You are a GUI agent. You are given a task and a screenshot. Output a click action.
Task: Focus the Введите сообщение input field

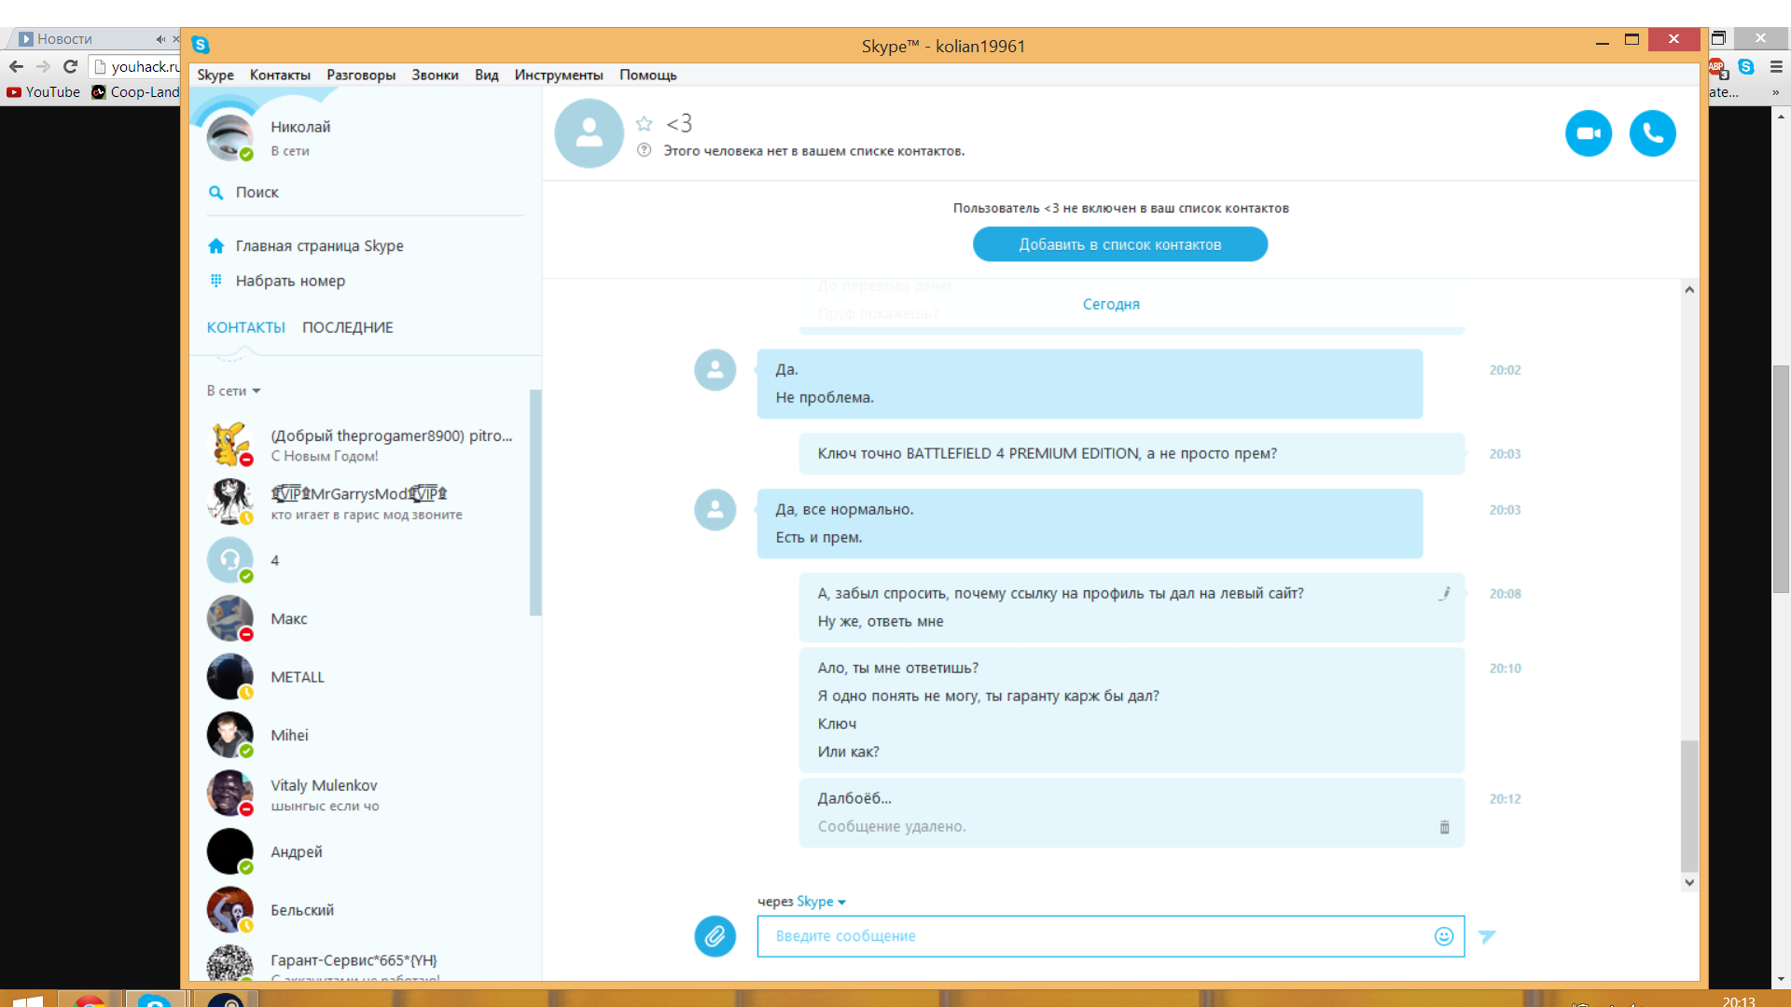click(x=1091, y=936)
